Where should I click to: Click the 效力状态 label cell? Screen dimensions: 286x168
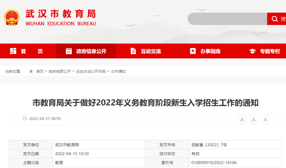[x=167, y=154]
